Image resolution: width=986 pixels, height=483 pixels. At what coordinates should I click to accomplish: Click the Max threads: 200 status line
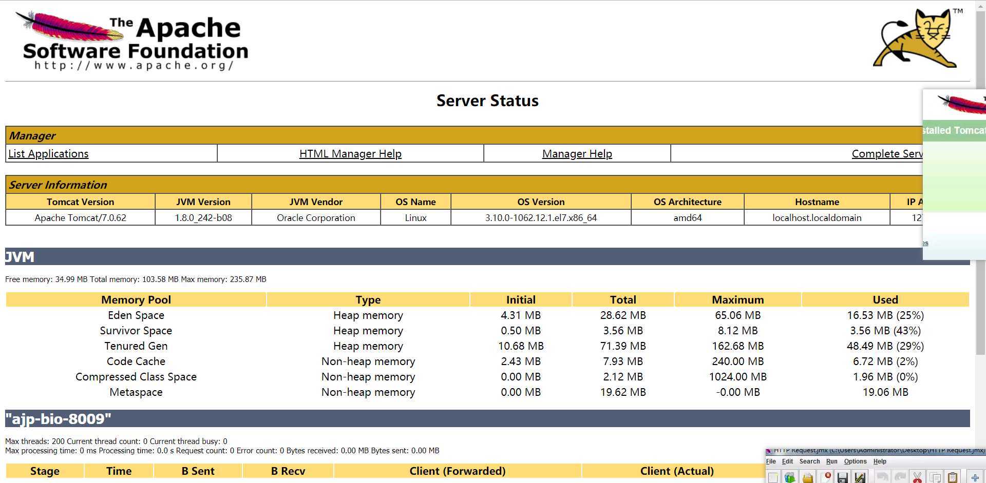coord(116,441)
